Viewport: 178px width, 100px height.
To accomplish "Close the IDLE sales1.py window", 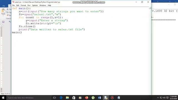I will click(x=148, y=2).
